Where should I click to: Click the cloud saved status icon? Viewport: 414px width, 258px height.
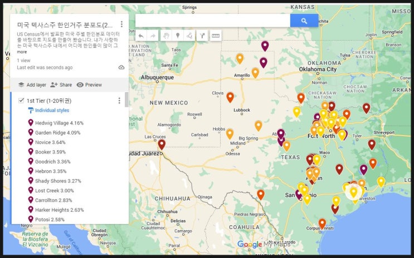(x=121, y=67)
